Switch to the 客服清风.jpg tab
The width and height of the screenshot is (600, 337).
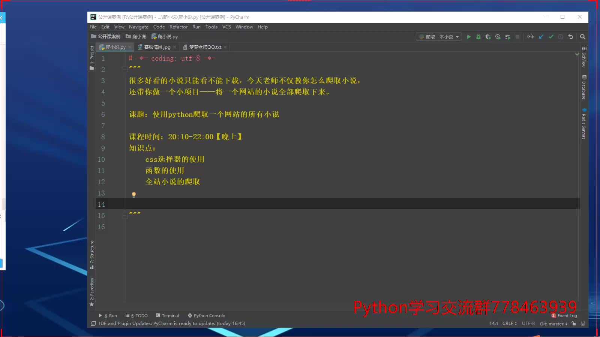click(157, 47)
